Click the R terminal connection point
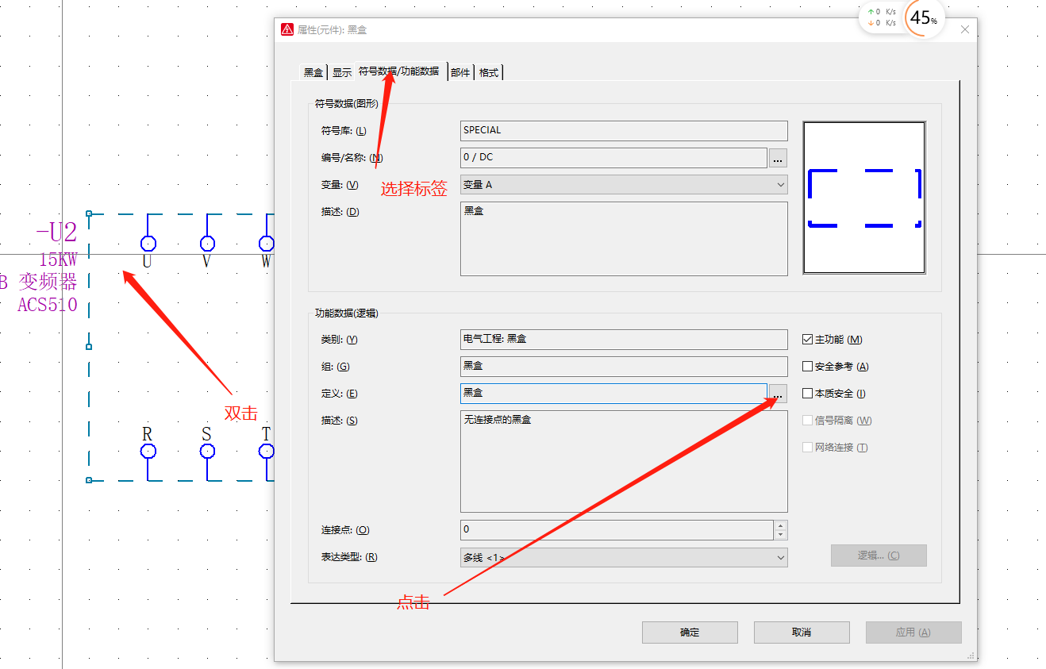Viewport: 1046px width, 669px height. point(148,451)
